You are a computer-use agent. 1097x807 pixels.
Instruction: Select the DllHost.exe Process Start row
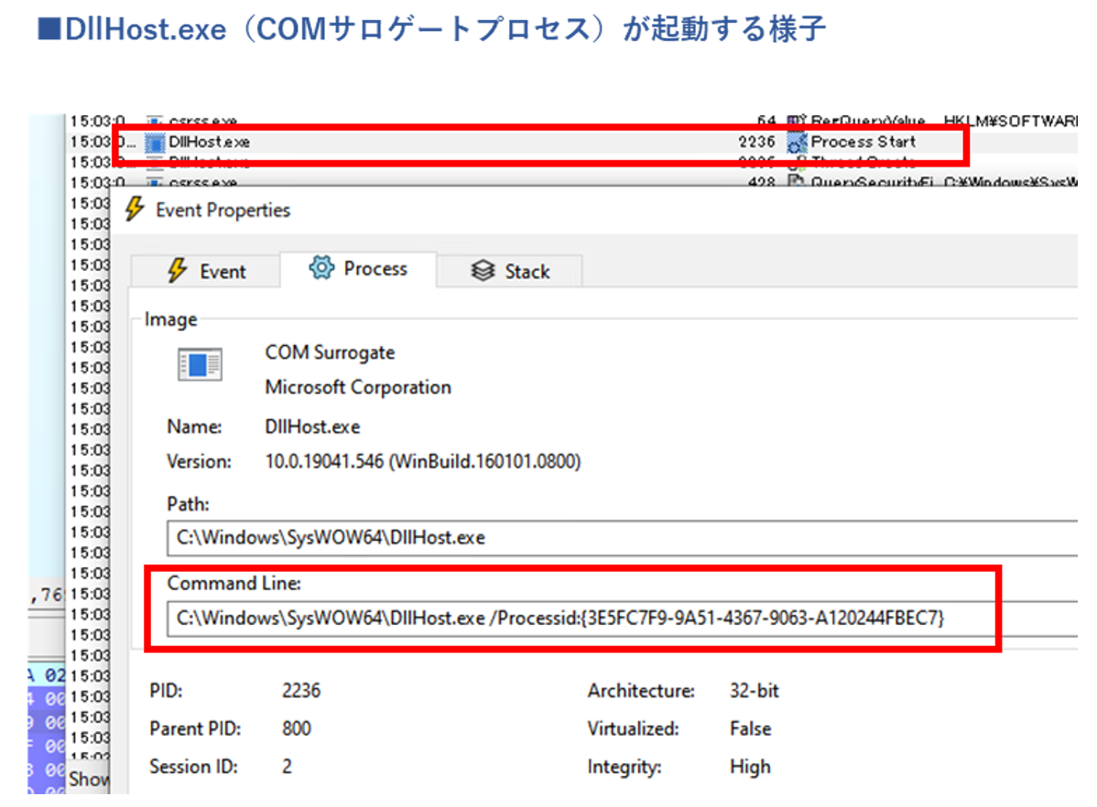pyautogui.click(x=458, y=143)
